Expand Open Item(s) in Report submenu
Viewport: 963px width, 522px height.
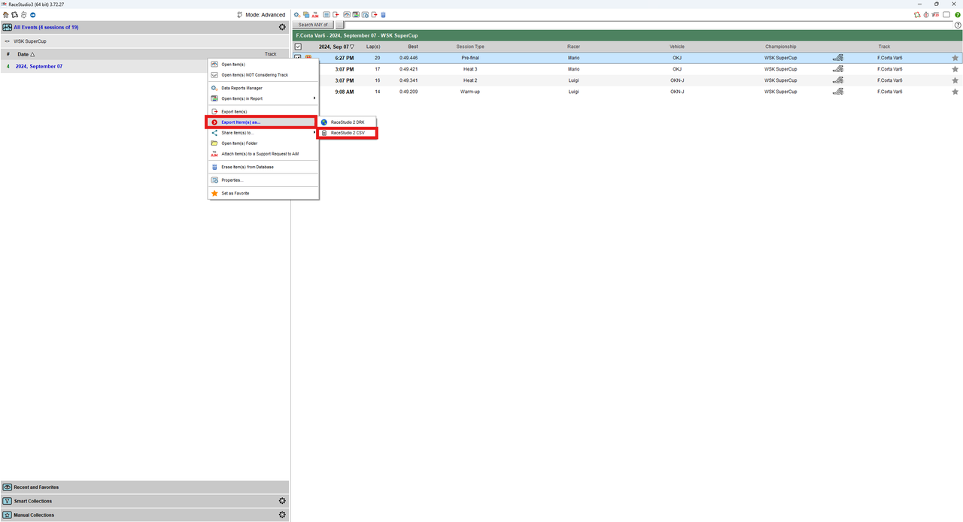pyautogui.click(x=263, y=98)
